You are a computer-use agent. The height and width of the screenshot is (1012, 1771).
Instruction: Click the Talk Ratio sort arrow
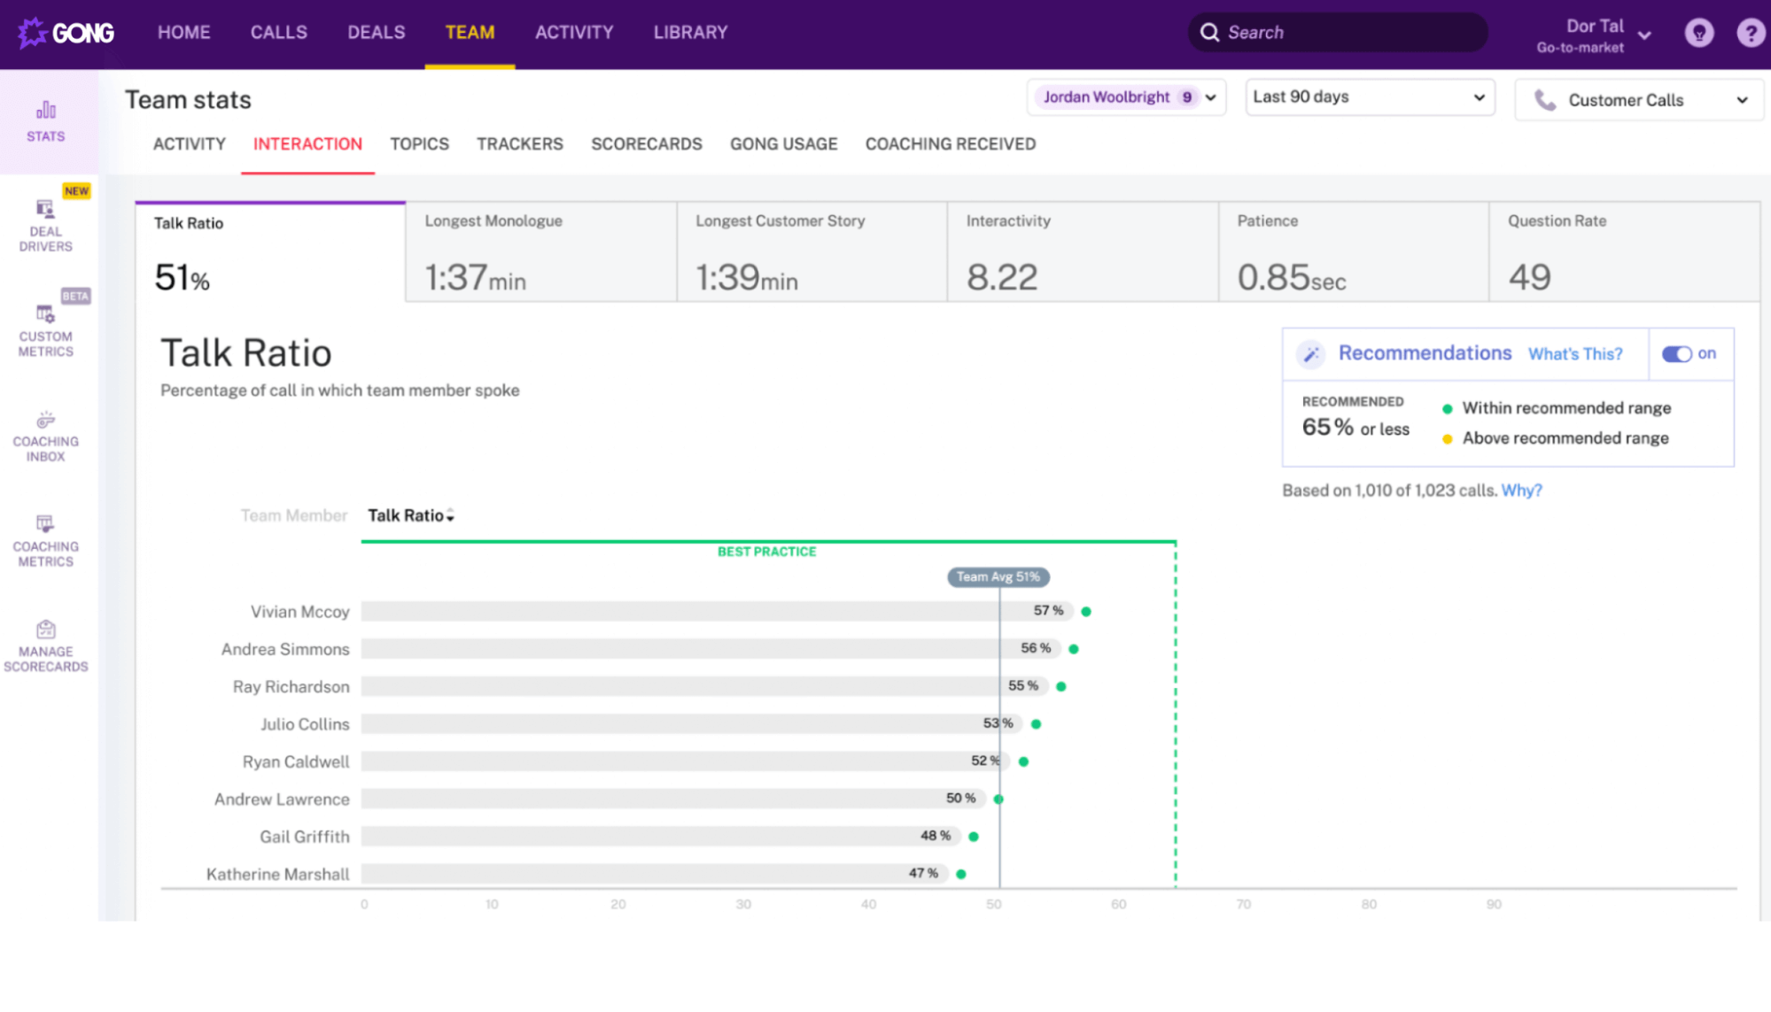pyautogui.click(x=450, y=515)
